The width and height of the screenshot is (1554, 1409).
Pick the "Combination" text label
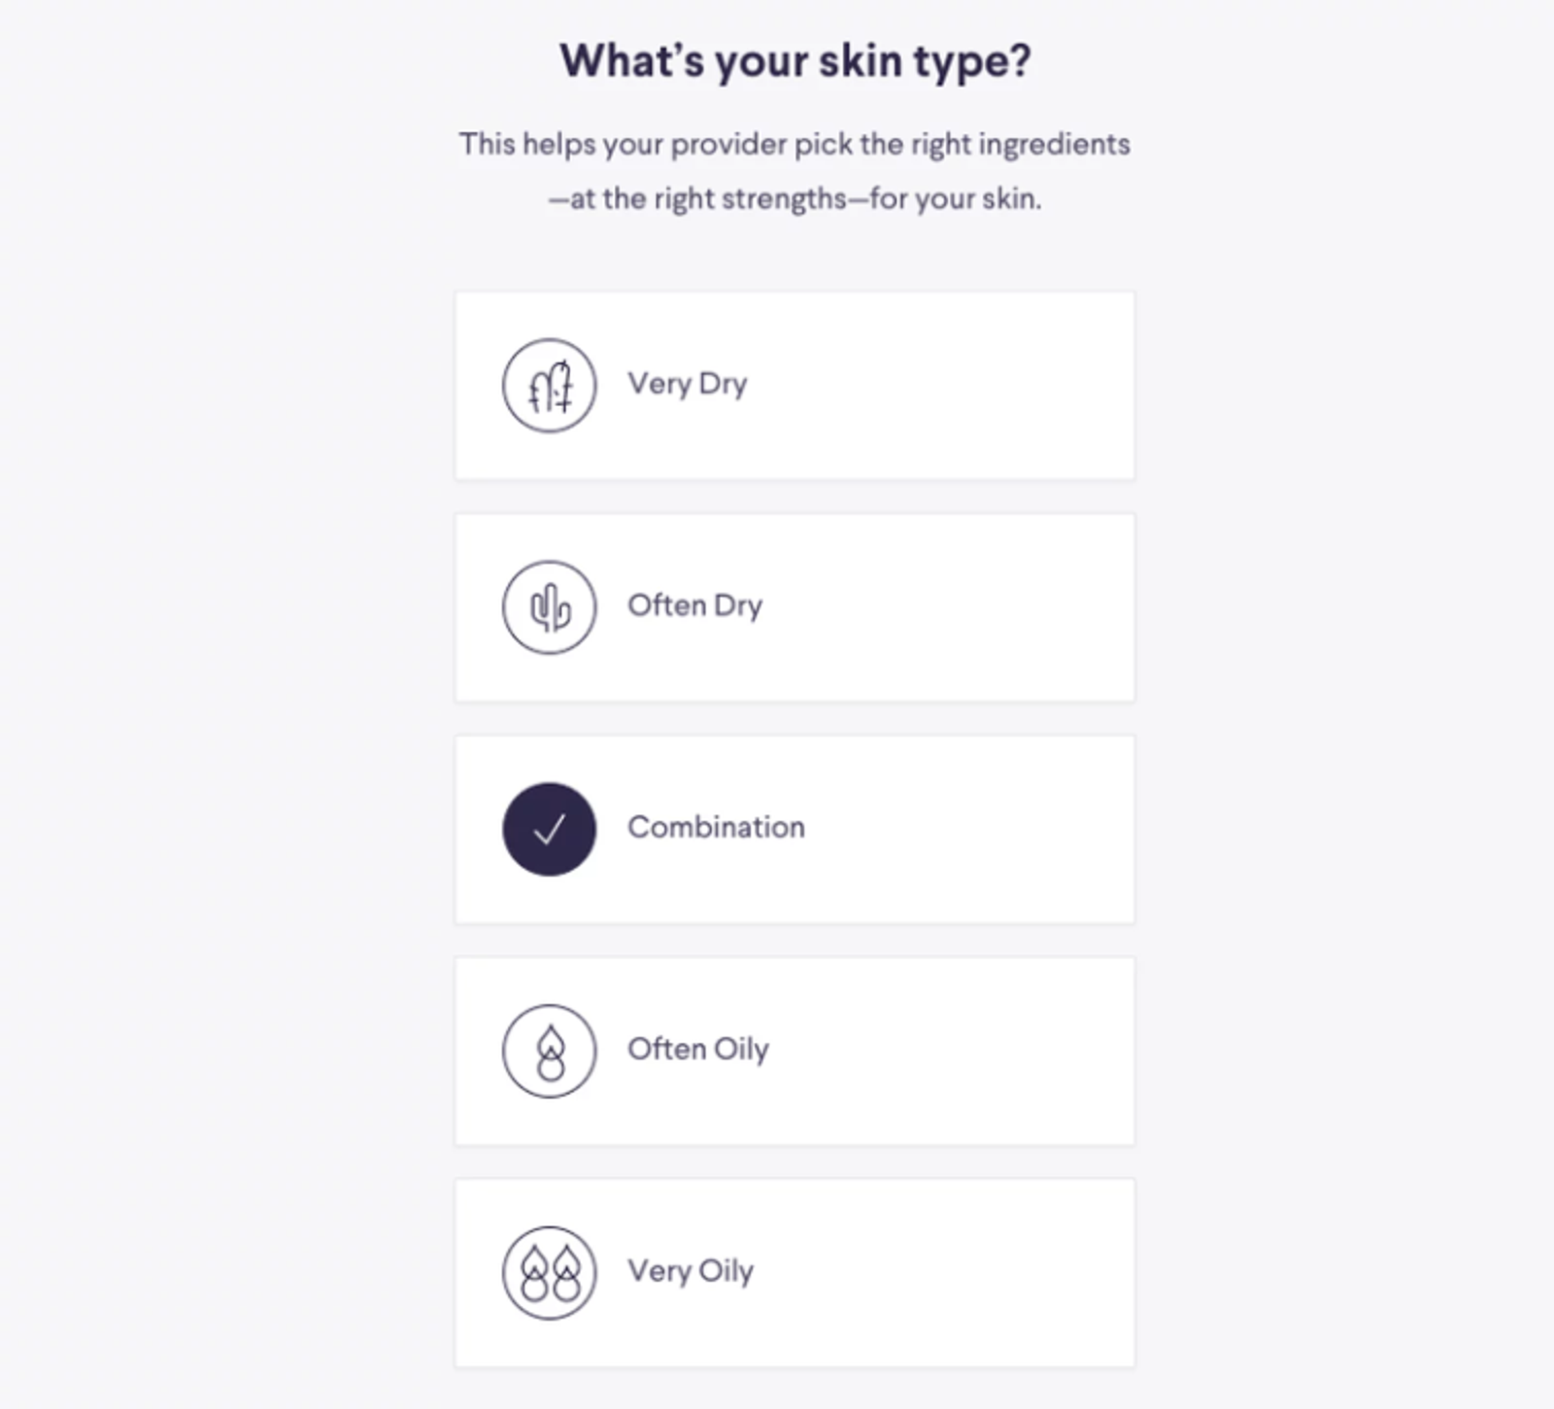(716, 827)
